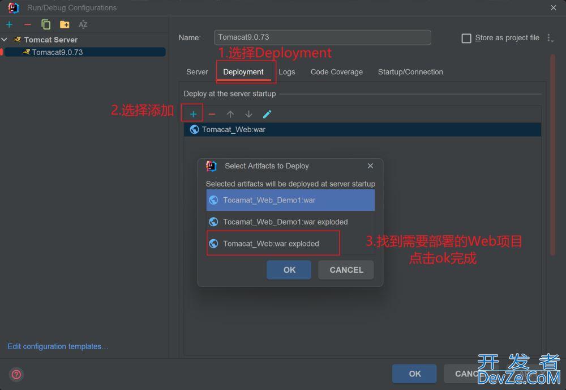Viewport: 566px width, 390px height.
Task: Copy configuration icon in left toolbar
Action: coord(46,24)
